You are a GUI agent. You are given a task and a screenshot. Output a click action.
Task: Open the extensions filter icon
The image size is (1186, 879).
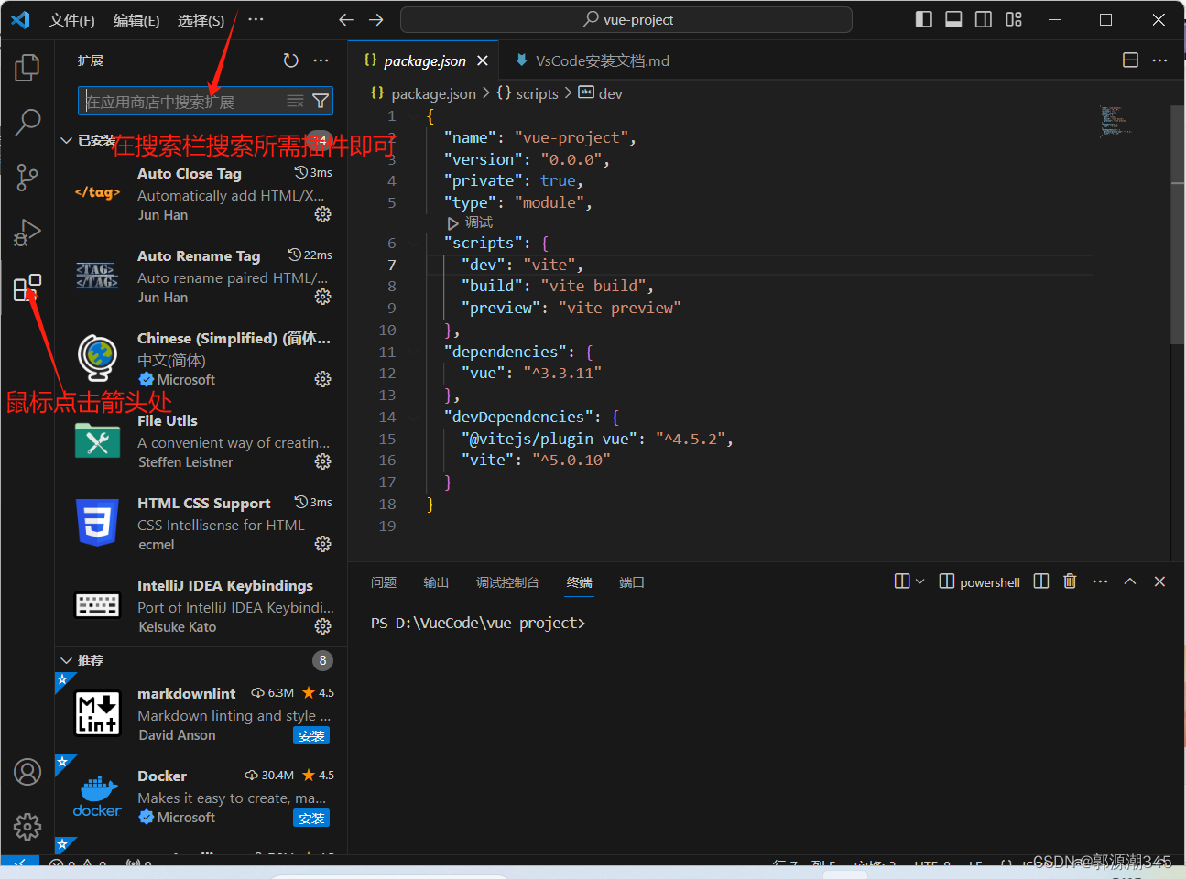321,101
